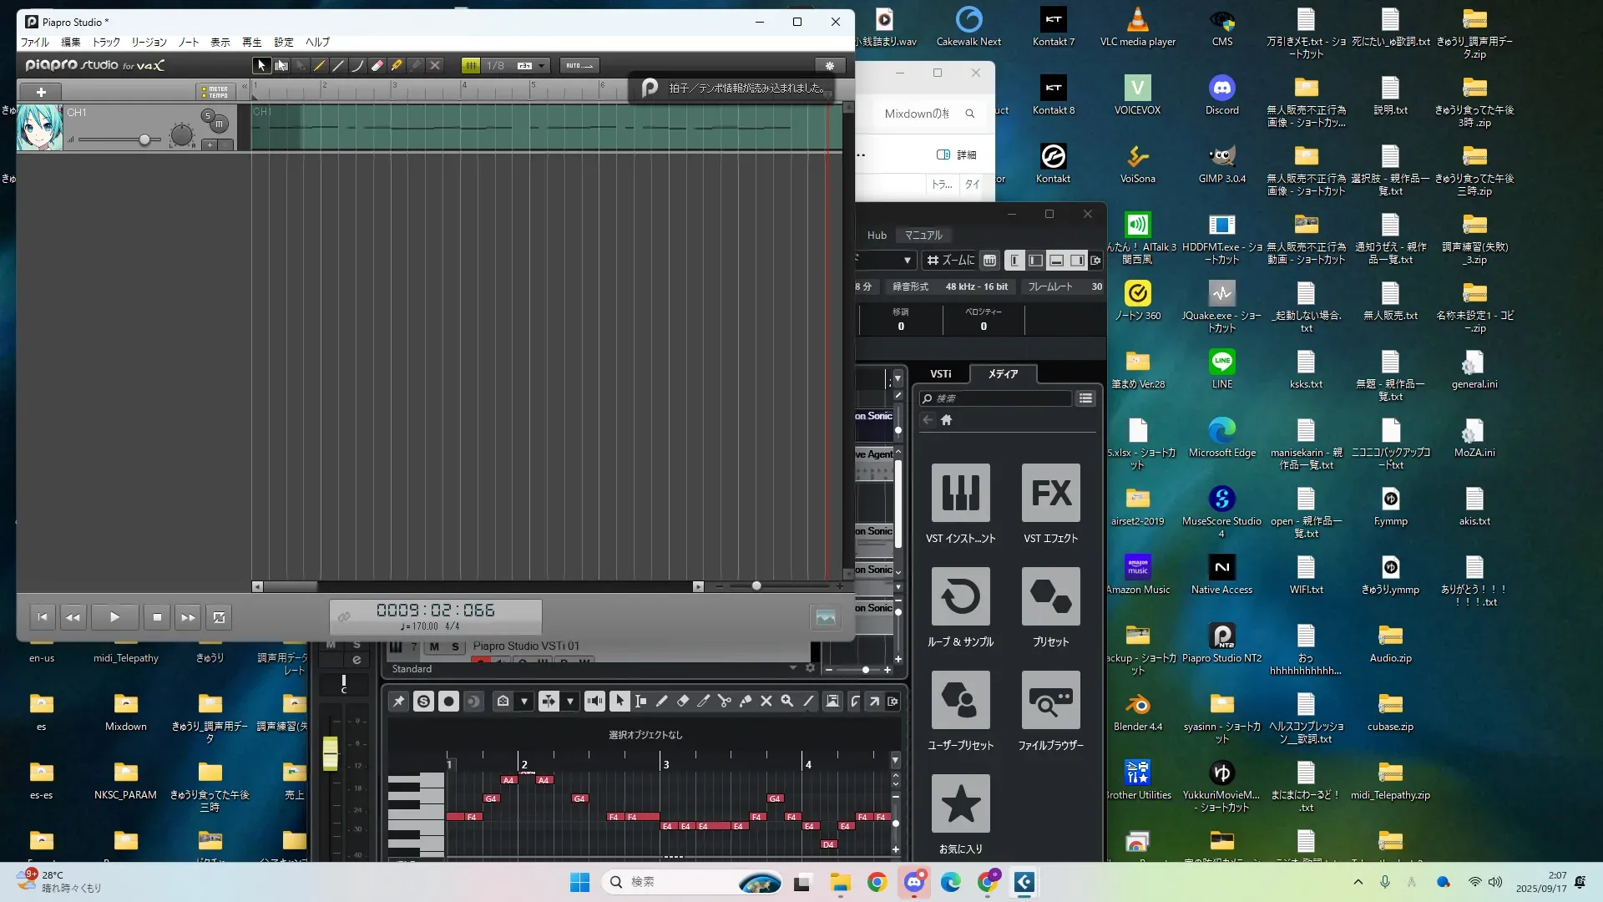Click the glue tool in key editor
The width and height of the screenshot is (1603, 902).
(745, 702)
